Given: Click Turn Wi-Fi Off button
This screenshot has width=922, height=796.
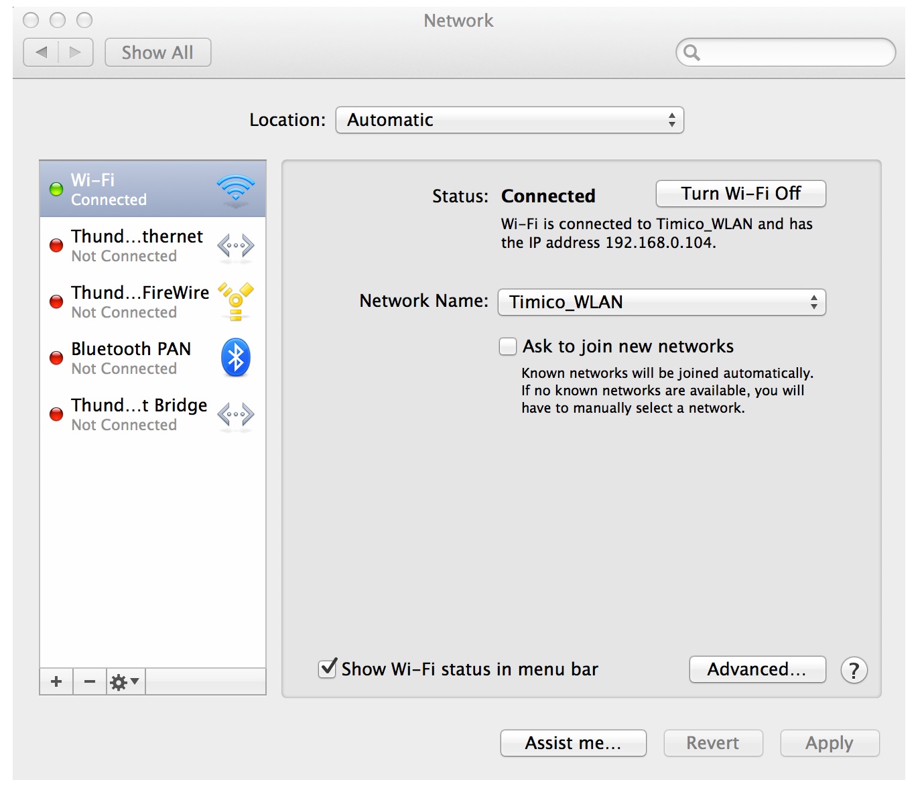Looking at the screenshot, I should pos(740,194).
